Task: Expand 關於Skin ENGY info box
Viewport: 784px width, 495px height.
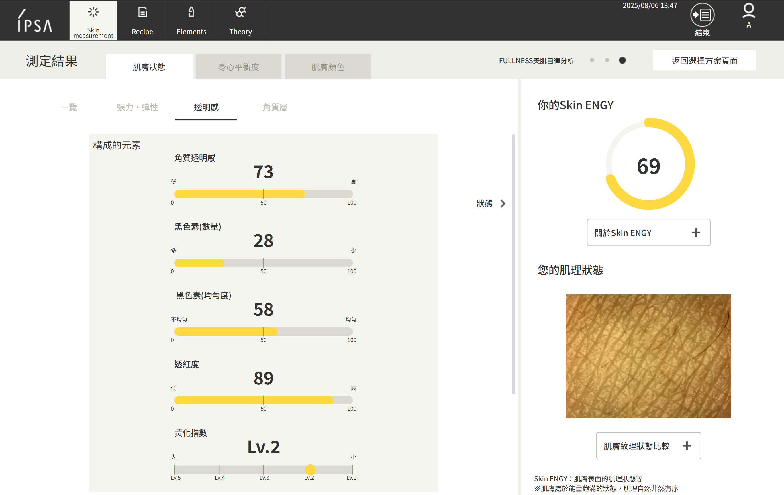Action: pos(648,233)
